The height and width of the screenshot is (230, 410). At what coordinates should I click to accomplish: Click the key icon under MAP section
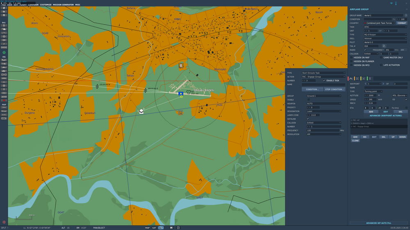4,107
